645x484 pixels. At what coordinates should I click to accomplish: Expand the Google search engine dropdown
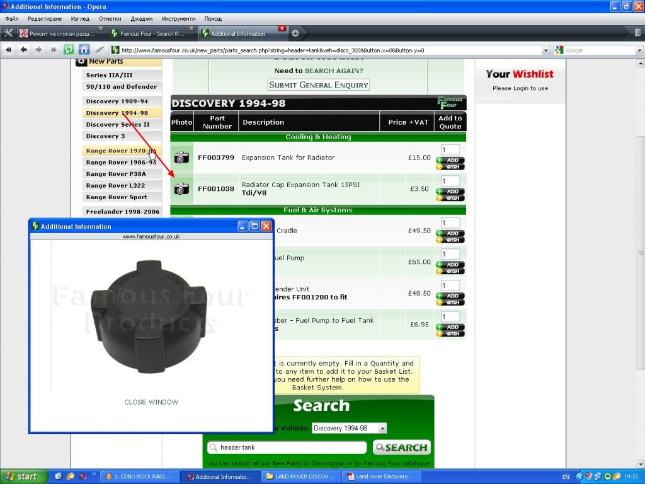639,50
